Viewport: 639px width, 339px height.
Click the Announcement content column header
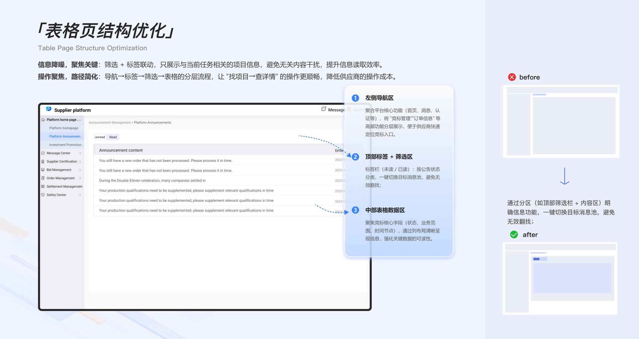pyautogui.click(x=121, y=150)
